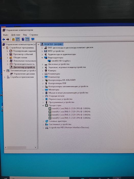Collapse the Процессоры category
The width and height of the screenshot is (134, 179).
pyautogui.click(x=43, y=105)
